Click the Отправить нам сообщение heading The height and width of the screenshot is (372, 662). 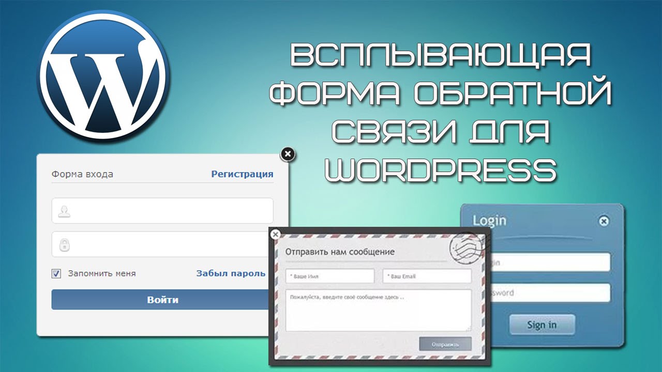tap(340, 252)
